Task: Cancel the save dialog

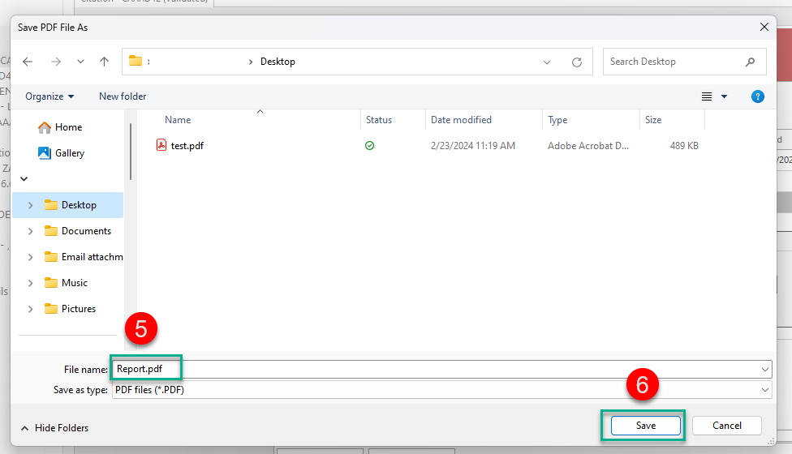Action: pos(726,426)
